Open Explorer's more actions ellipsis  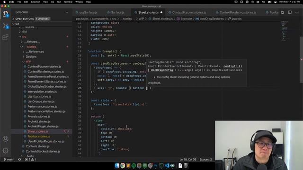click(x=66, y=12)
